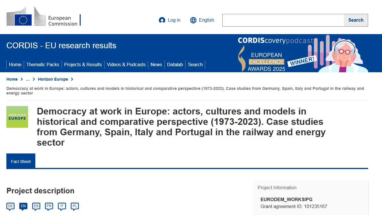The image size is (382, 215).
Task: Select the Polish (PL) language icon
Action: pyautogui.click(x=74, y=206)
